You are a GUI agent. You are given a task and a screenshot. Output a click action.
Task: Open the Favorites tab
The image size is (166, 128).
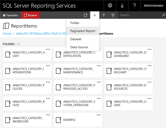click(x=10, y=15)
